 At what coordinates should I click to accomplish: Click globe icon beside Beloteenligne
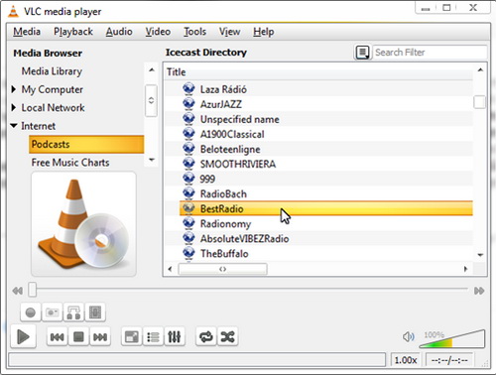pos(188,148)
